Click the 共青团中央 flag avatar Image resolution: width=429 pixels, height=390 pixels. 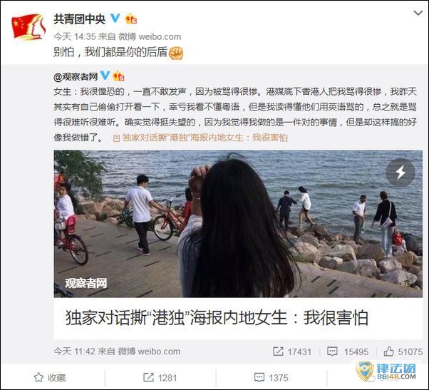click(29, 27)
